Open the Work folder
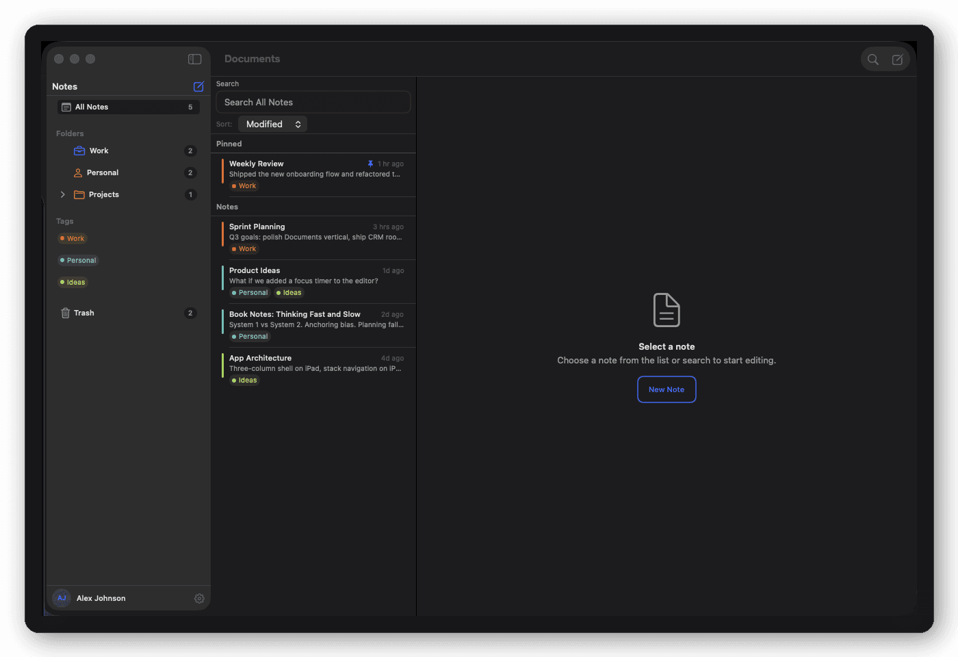Viewport: 958px width, 657px height. (129, 151)
